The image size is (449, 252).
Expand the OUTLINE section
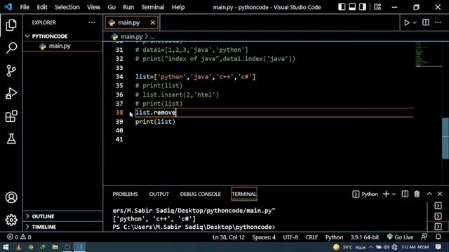62,216
